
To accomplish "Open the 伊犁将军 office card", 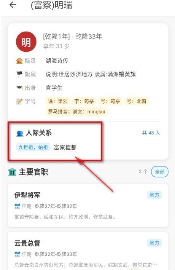I will (88, 205).
